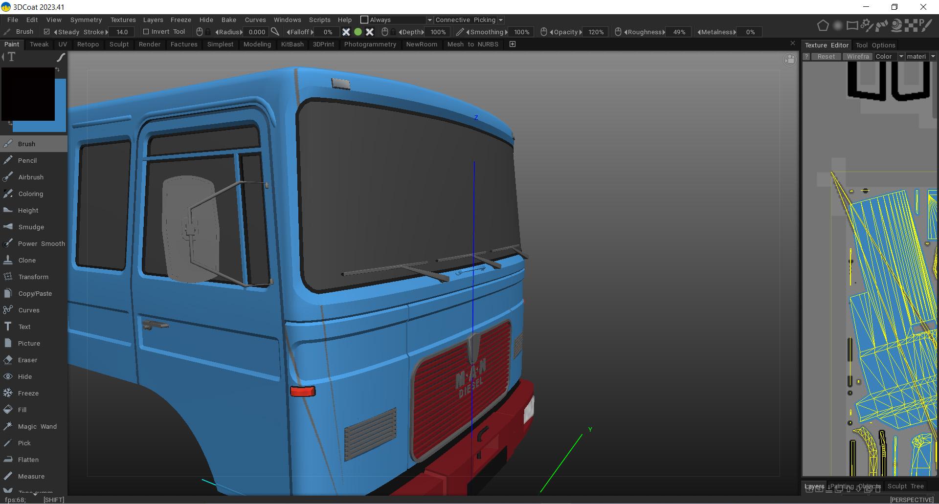Choose the Fill bucket tool
Image resolution: width=939 pixels, height=504 pixels.
(x=22, y=410)
